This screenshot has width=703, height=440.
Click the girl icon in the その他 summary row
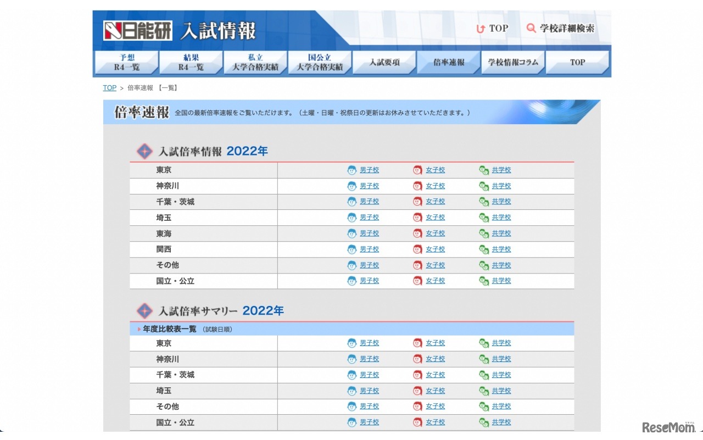coord(417,406)
